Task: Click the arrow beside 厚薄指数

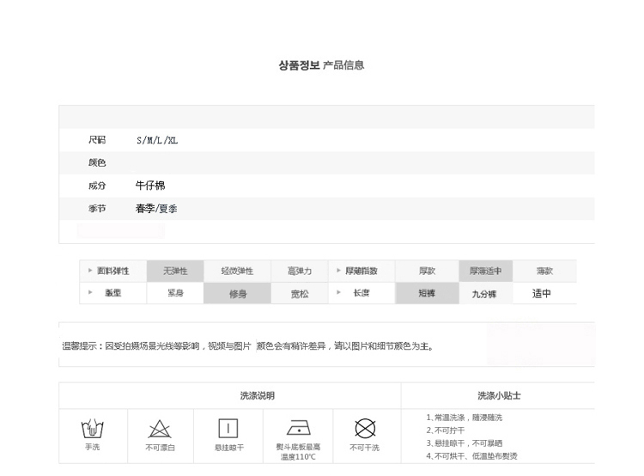Action: pyautogui.click(x=338, y=271)
